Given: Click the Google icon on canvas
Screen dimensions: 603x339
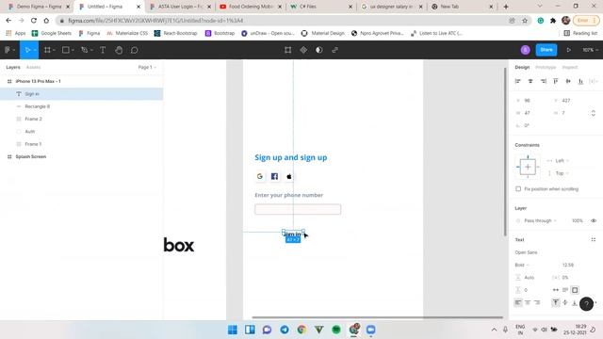Looking at the screenshot, I should tap(260, 176).
